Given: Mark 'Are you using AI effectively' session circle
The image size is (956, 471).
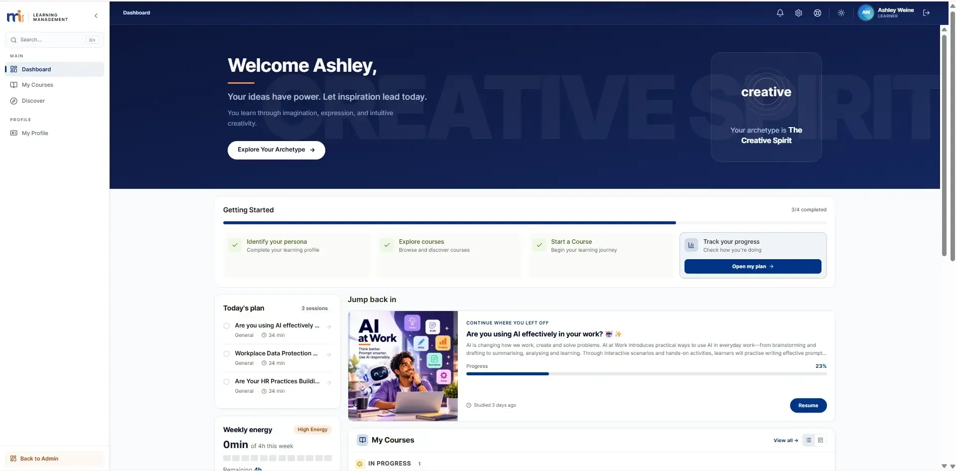Looking at the screenshot, I should click(x=227, y=326).
